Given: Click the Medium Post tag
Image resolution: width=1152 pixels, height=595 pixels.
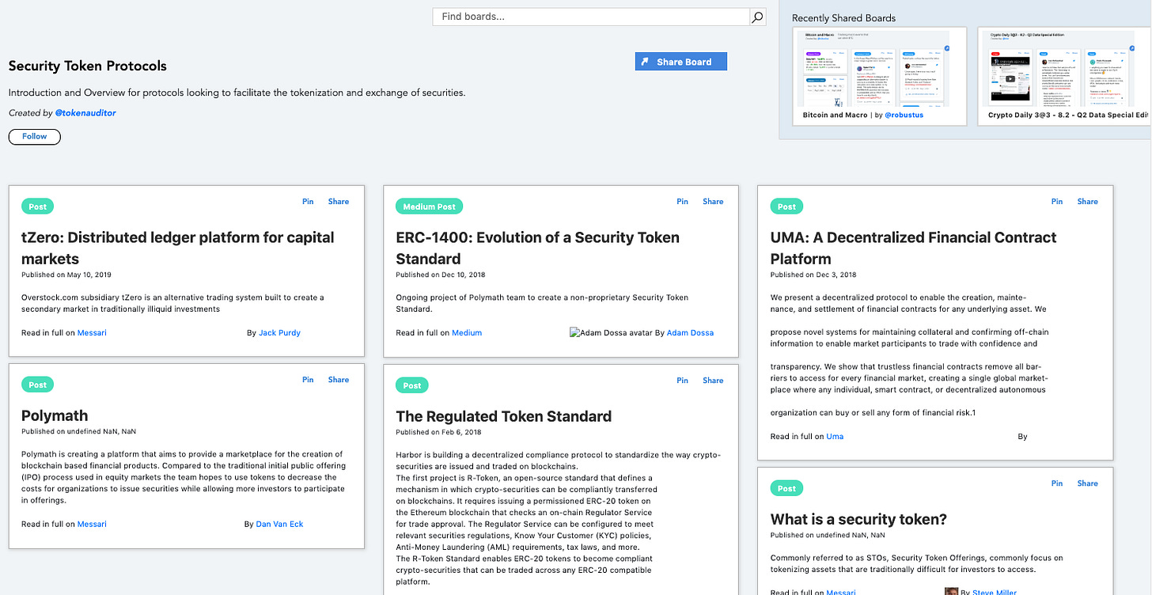Looking at the screenshot, I should tap(430, 207).
